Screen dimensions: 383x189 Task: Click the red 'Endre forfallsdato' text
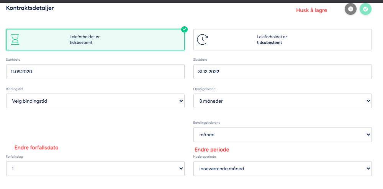click(36, 147)
